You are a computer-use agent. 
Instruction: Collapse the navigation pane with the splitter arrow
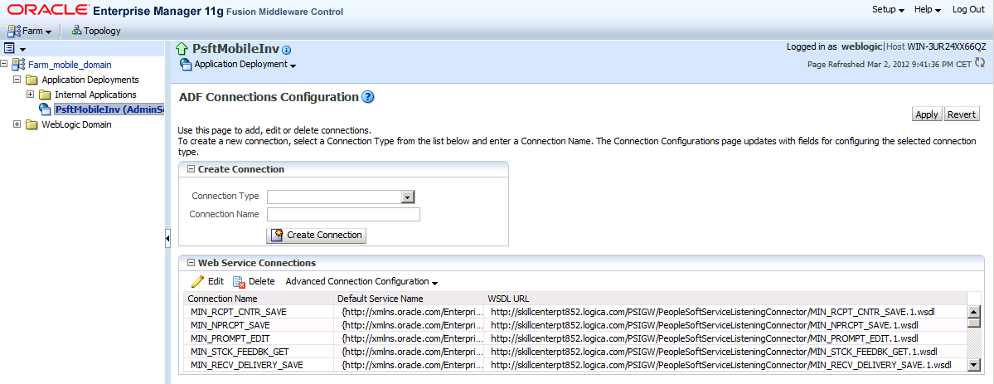pos(167,239)
